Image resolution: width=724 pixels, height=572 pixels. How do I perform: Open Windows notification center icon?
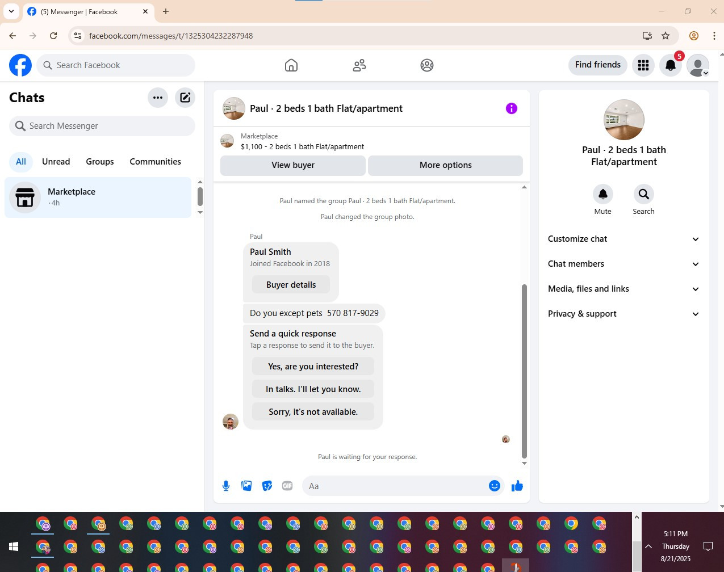click(x=708, y=546)
